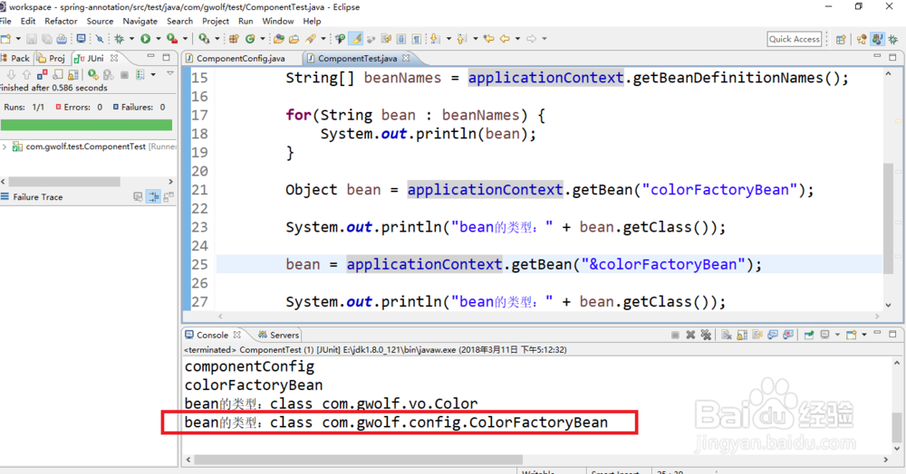The image size is (906, 474).
Task: Click JUnit tree horizontal scrollbar
Action: [x=64, y=182]
